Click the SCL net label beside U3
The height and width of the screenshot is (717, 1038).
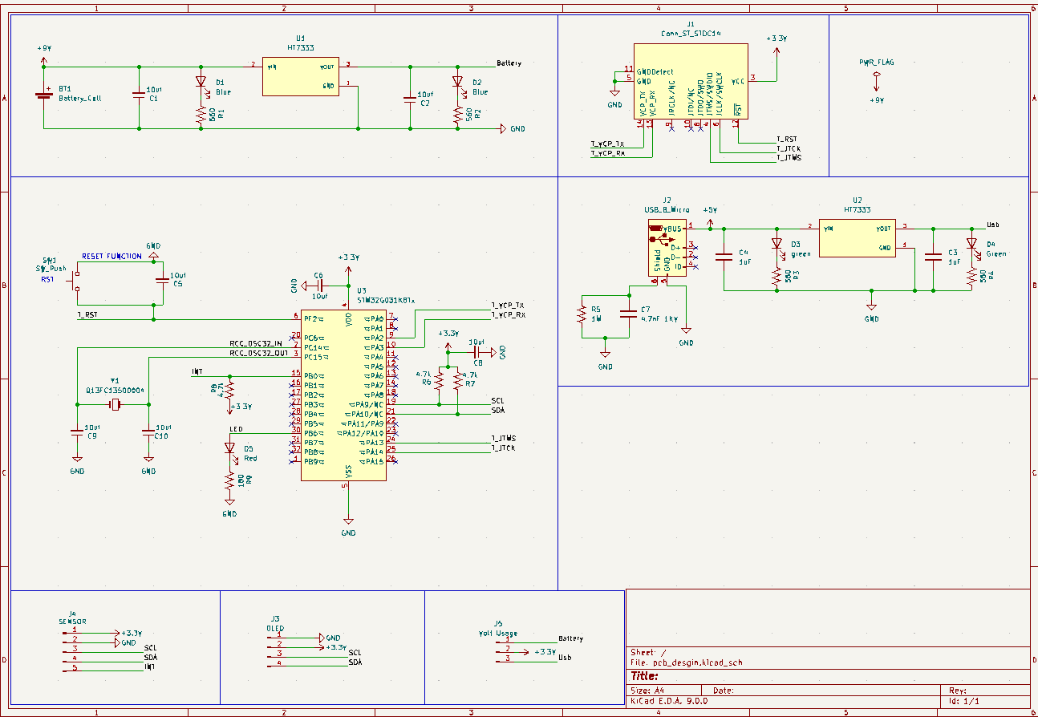coord(497,400)
